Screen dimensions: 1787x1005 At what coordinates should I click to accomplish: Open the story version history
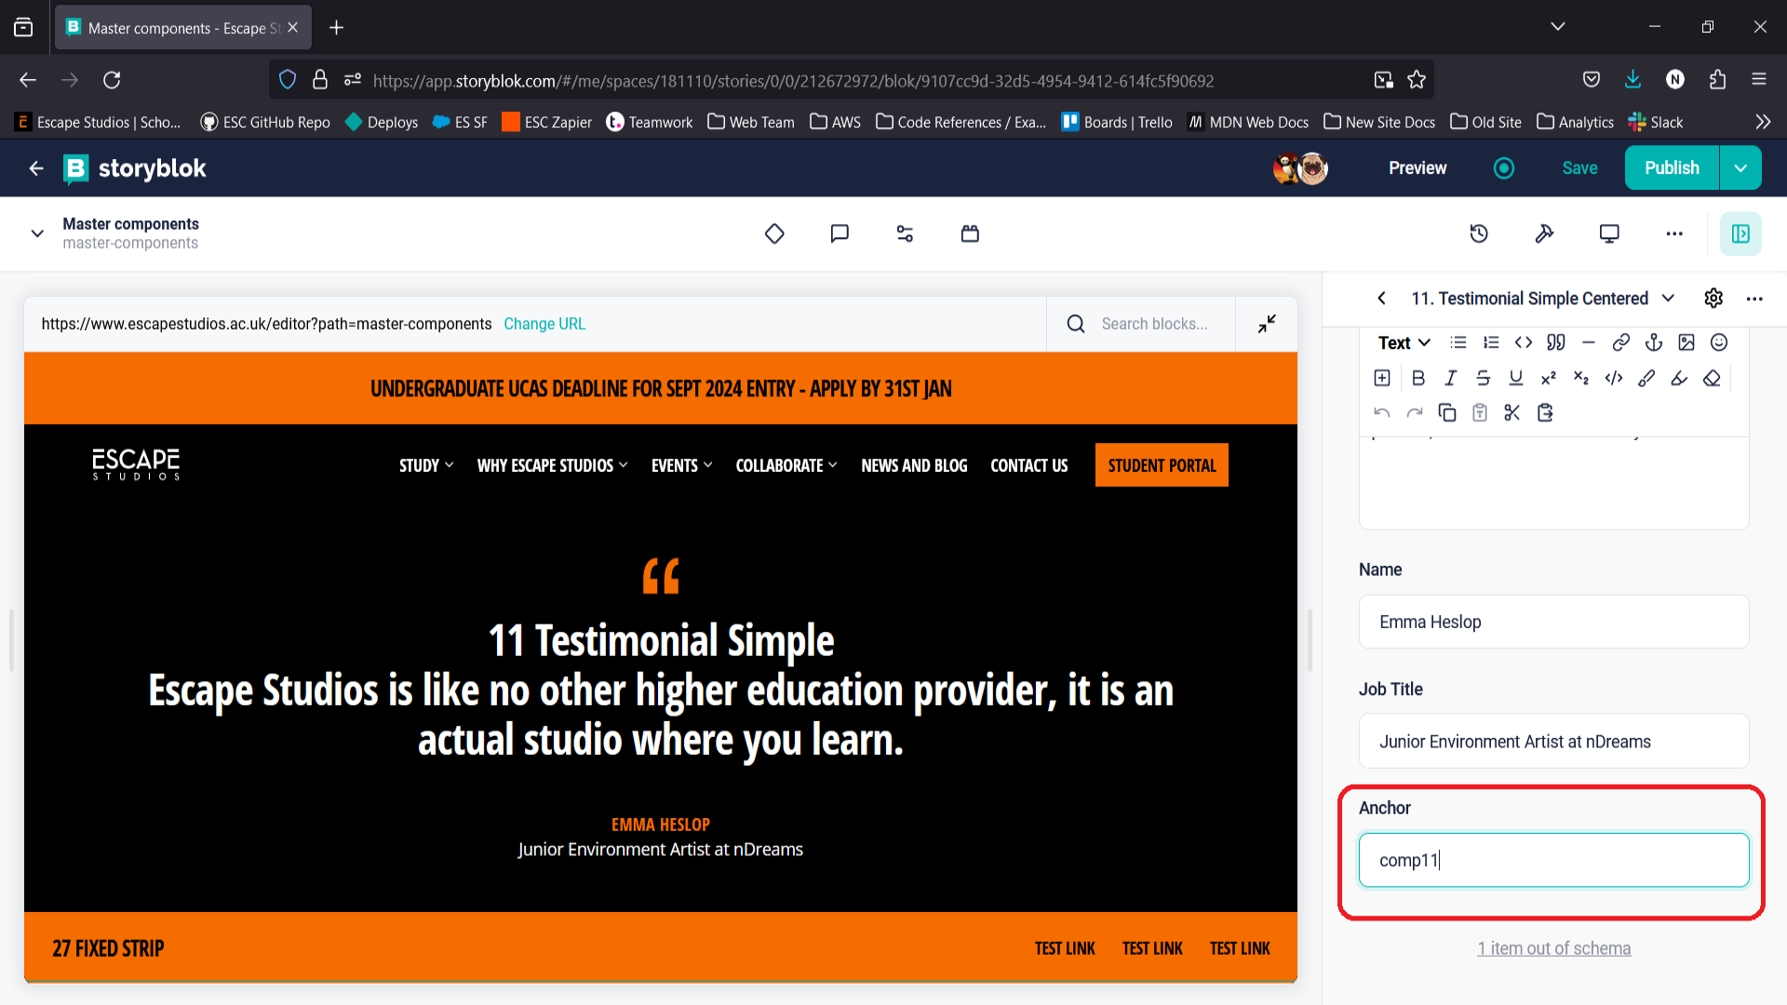point(1479,234)
